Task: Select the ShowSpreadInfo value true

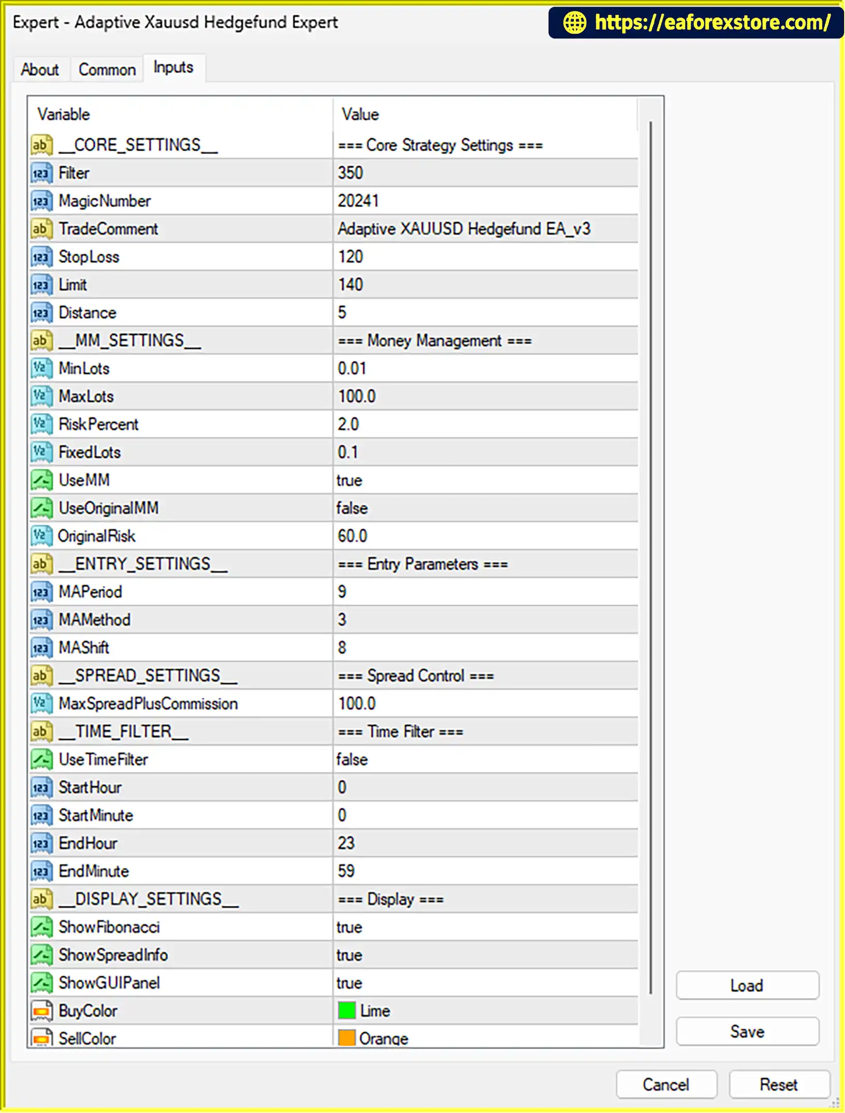Action: [x=349, y=956]
